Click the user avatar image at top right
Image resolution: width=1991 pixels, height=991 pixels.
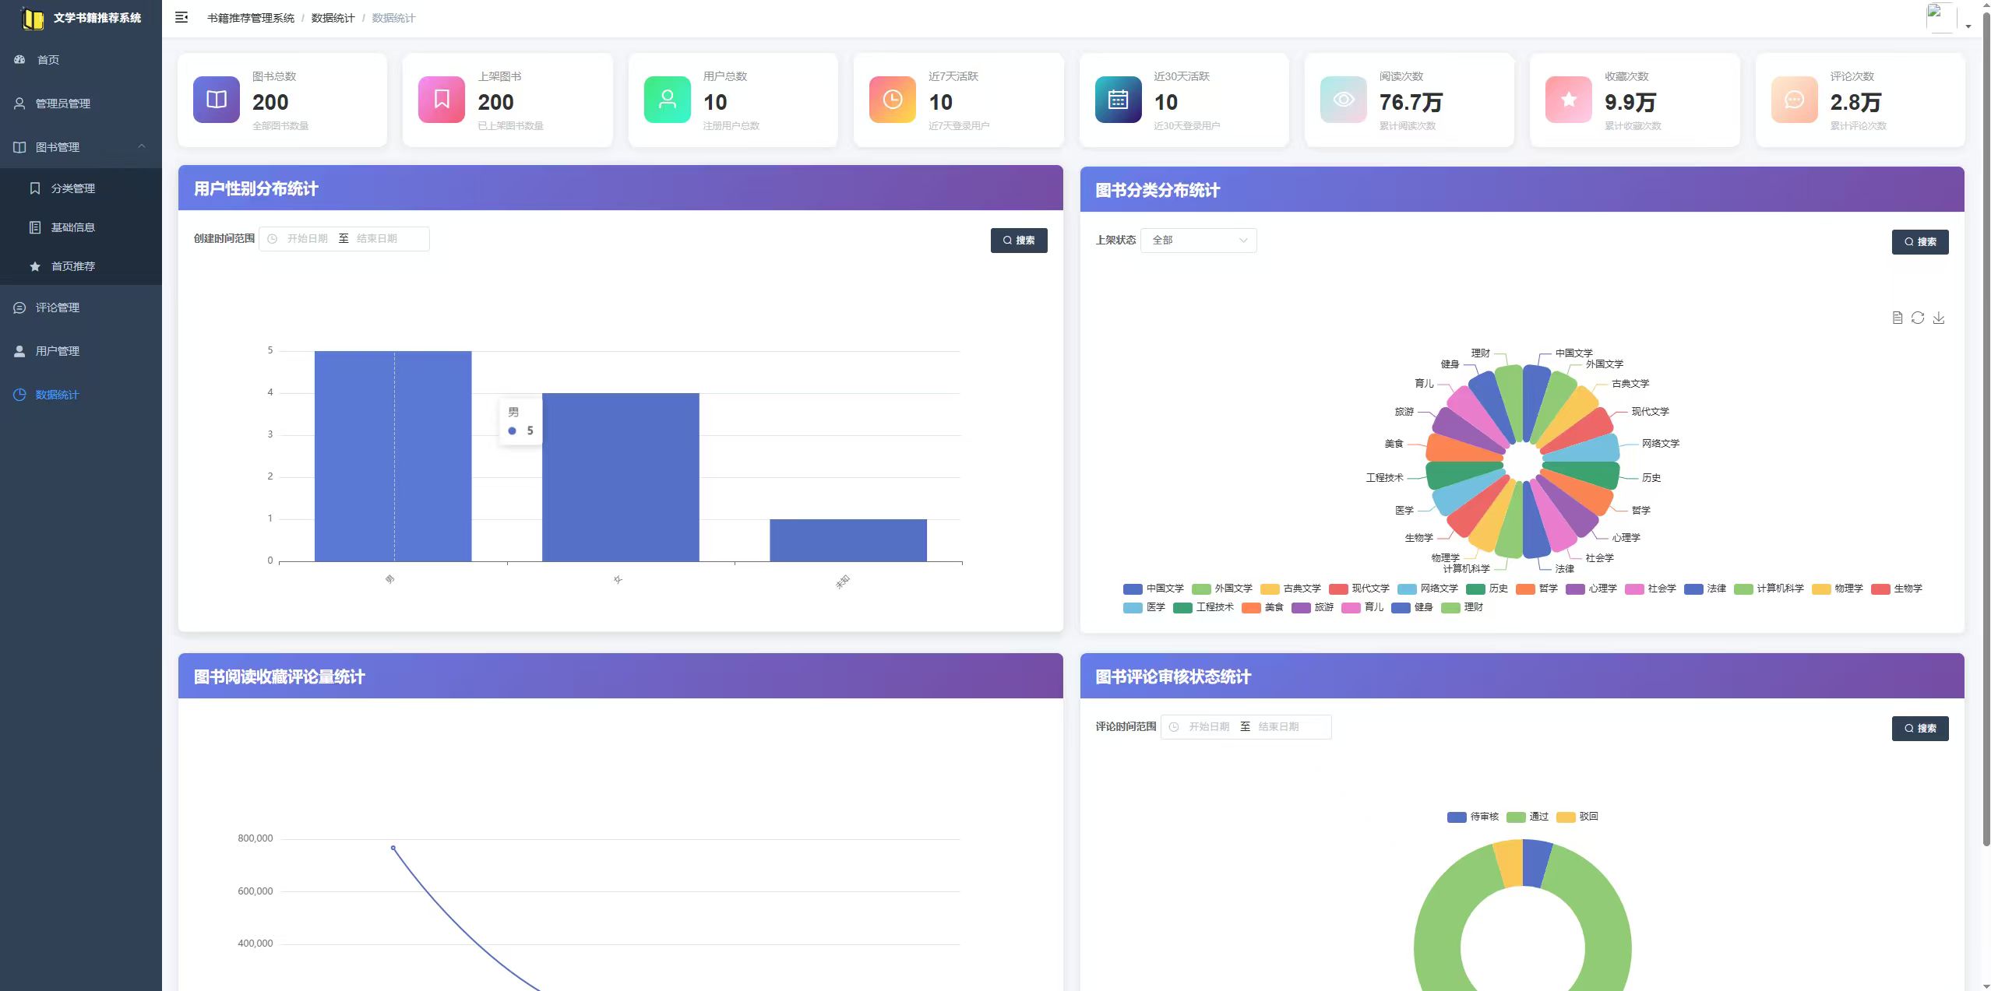coord(1941,18)
